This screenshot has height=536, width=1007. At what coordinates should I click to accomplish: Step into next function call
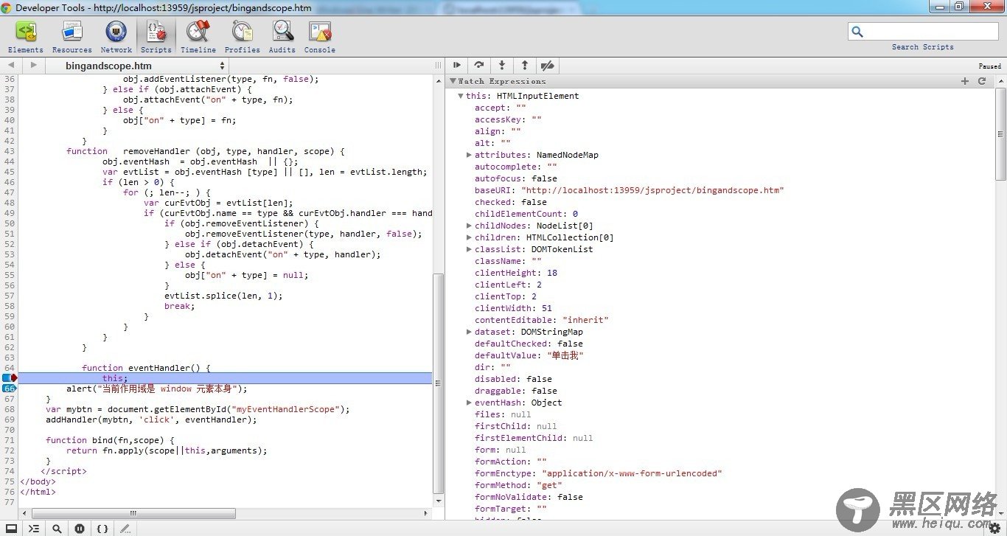[x=502, y=66]
